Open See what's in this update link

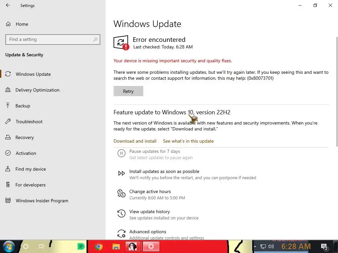[x=188, y=141]
